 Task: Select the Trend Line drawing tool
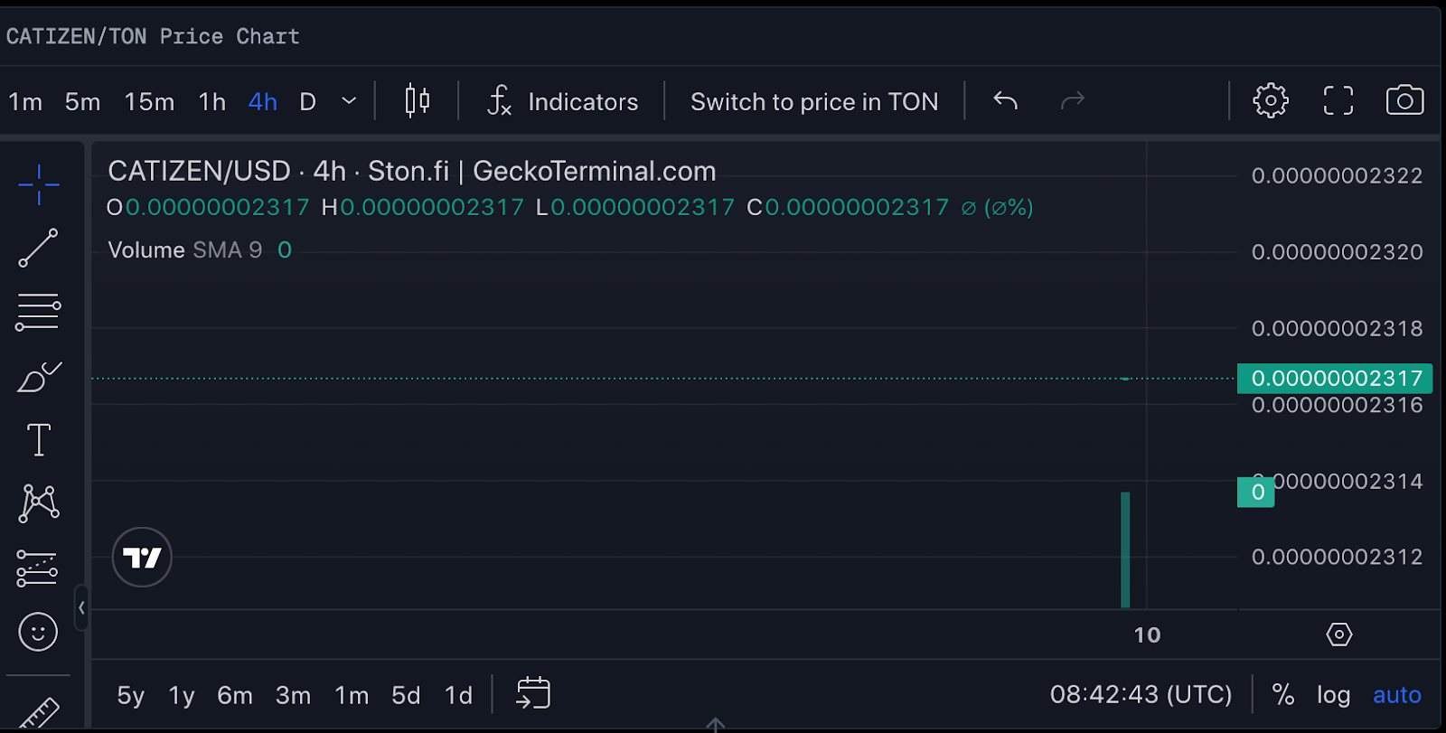pyautogui.click(x=38, y=249)
